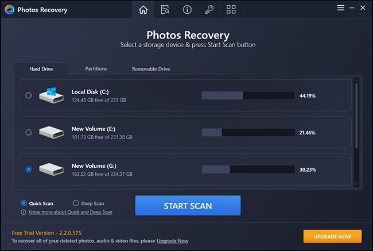
Task: Open the info icon in toolbar
Action: (187, 9)
